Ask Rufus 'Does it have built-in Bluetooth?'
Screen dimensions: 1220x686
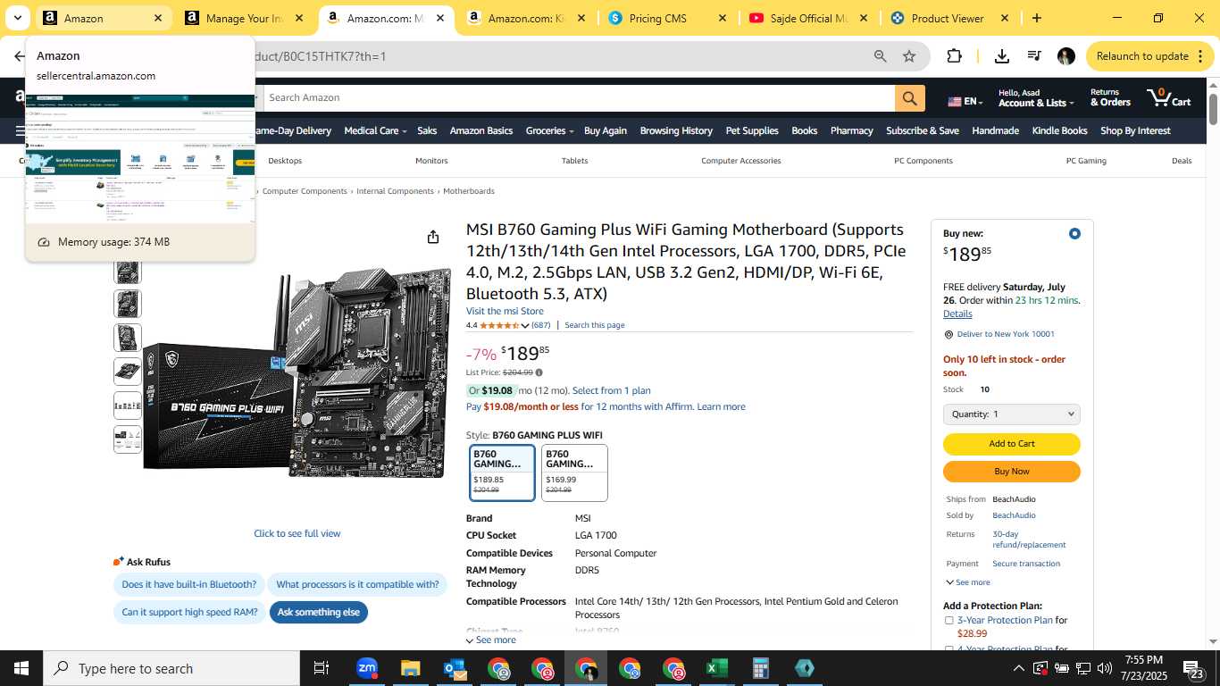coord(189,584)
